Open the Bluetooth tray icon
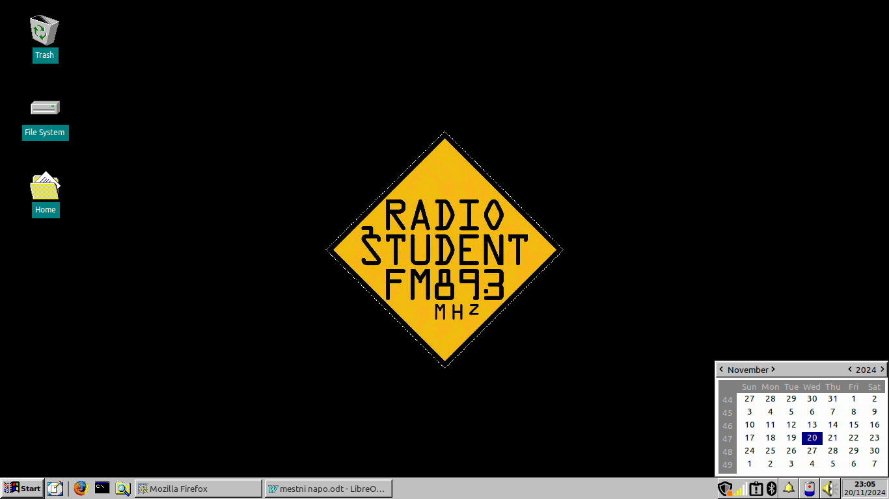The width and height of the screenshot is (889, 499). tap(772, 488)
